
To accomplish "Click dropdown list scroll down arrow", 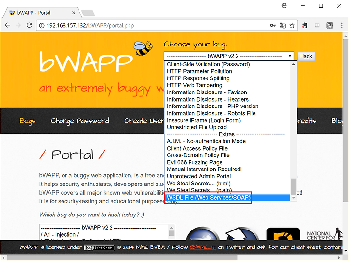I will (x=293, y=198).
